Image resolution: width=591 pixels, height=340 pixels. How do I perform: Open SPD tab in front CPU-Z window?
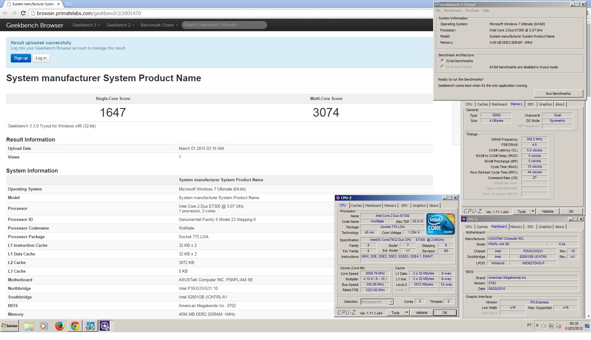point(404,206)
